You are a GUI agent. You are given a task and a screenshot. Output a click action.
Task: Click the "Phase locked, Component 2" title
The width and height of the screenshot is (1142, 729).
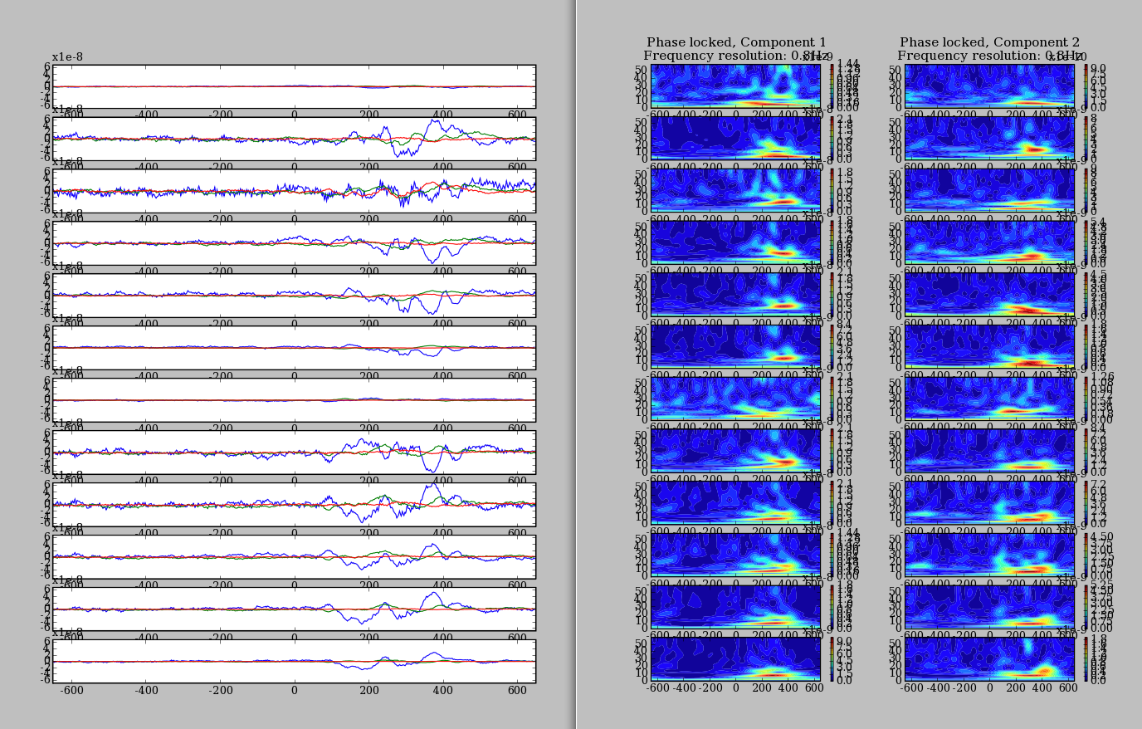(x=989, y=42)
